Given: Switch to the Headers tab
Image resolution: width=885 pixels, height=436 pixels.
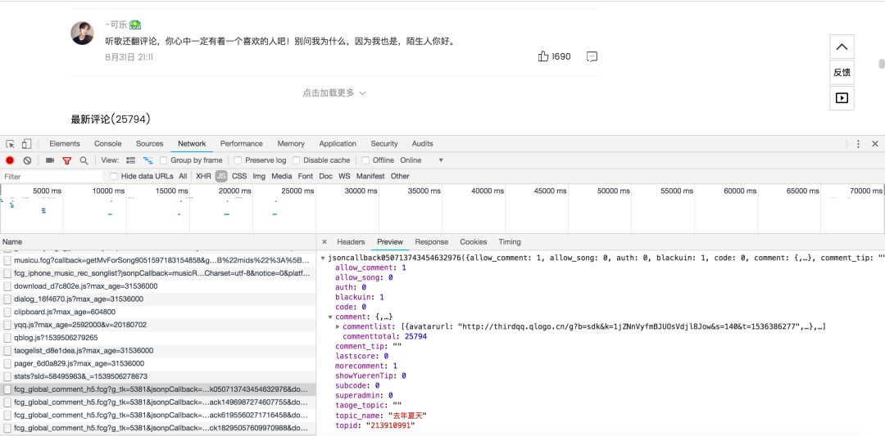Looking at the screenshot, I should pyautogui.click(x=351, y=241).
